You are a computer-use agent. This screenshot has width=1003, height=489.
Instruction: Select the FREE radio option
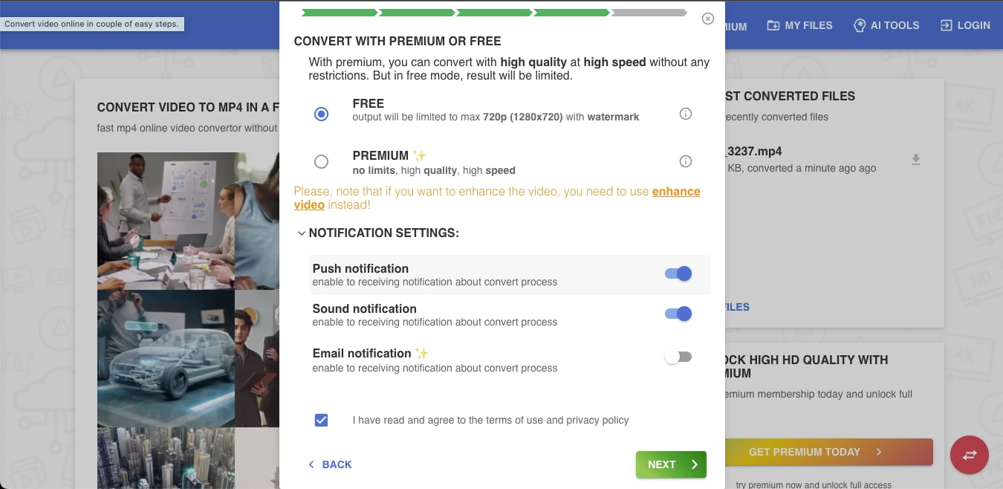(x=321, y=114)
